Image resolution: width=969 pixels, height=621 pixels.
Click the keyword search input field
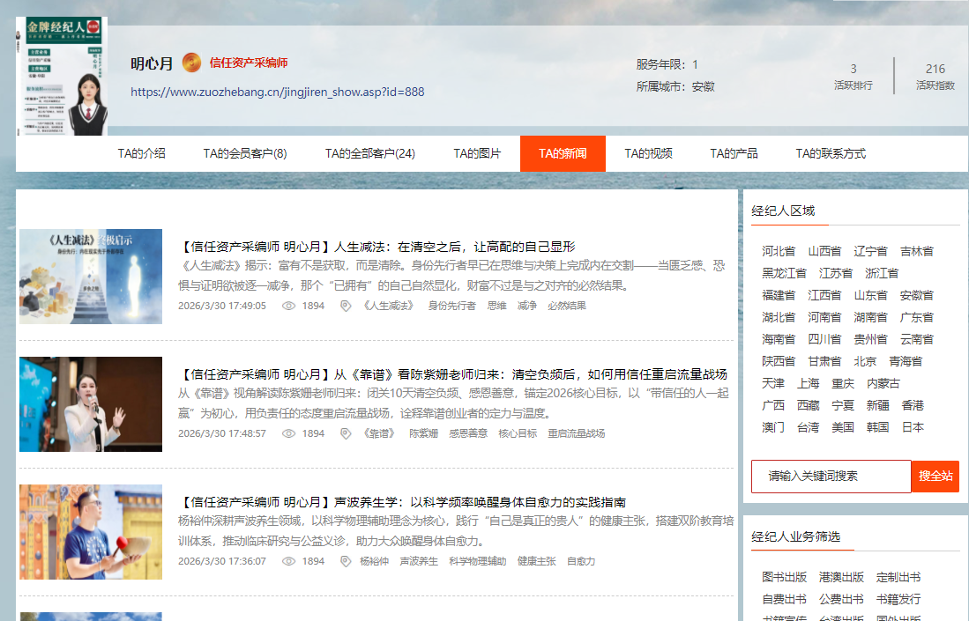pyautogui.click(x=830, y=476)
